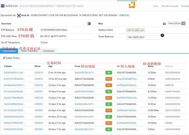Open transaction hash 0x112e29d5e9cb59...
Viewport: 189px width, 135px height.
point(14,91)
